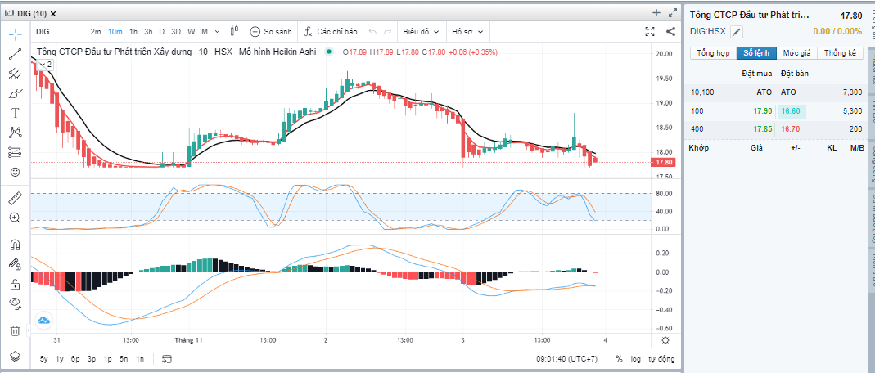Select the ruler measure tool
Viewport: 875px width, 373px height.
click(x=15, y=199)
